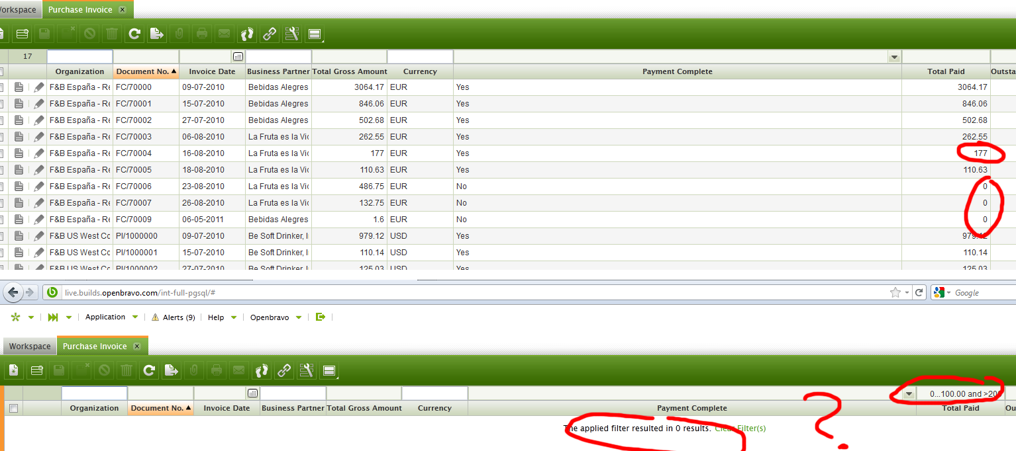Sort by Organization header in the lower grid
This screenshot has width=1016, height=451.
click(x=94, y=408)
